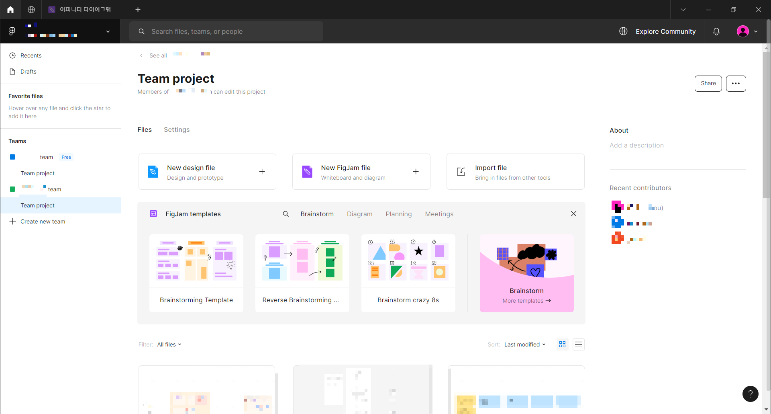Create a New design file
This screenshot has width=771, height=414.
[207, 172]
